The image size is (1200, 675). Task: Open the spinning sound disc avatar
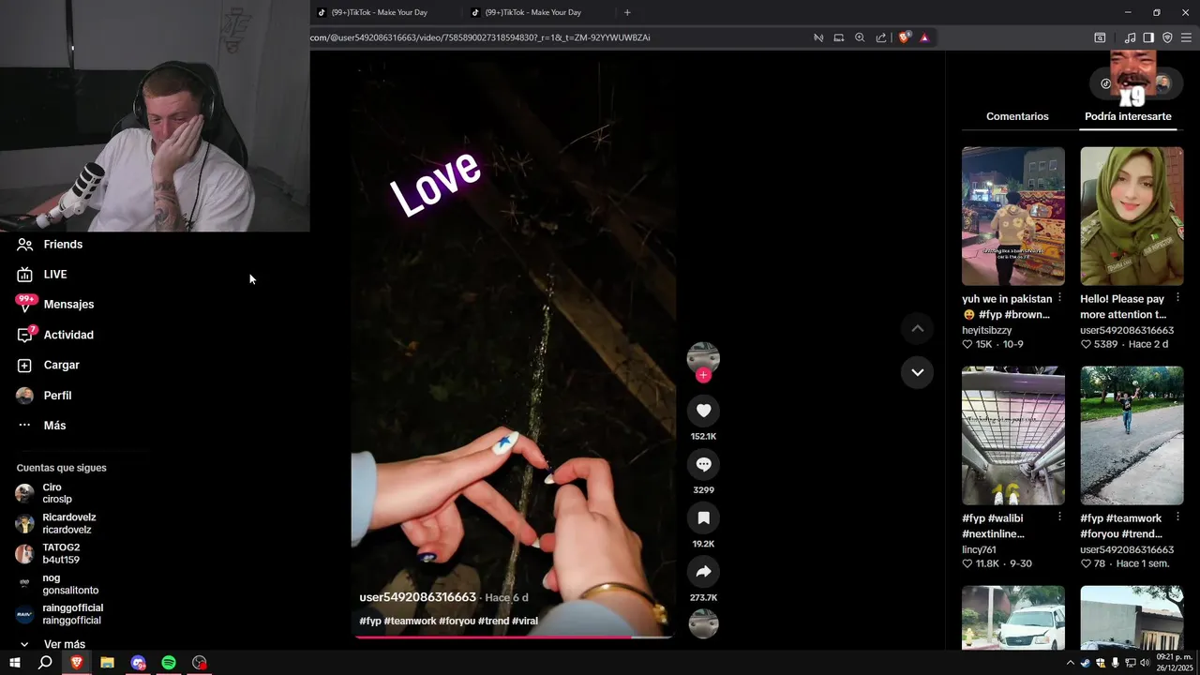point(703,623)
